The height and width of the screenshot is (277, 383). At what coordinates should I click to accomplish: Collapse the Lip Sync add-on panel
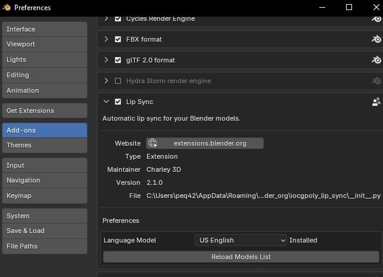pyautogui.click(x=107, y=102)
